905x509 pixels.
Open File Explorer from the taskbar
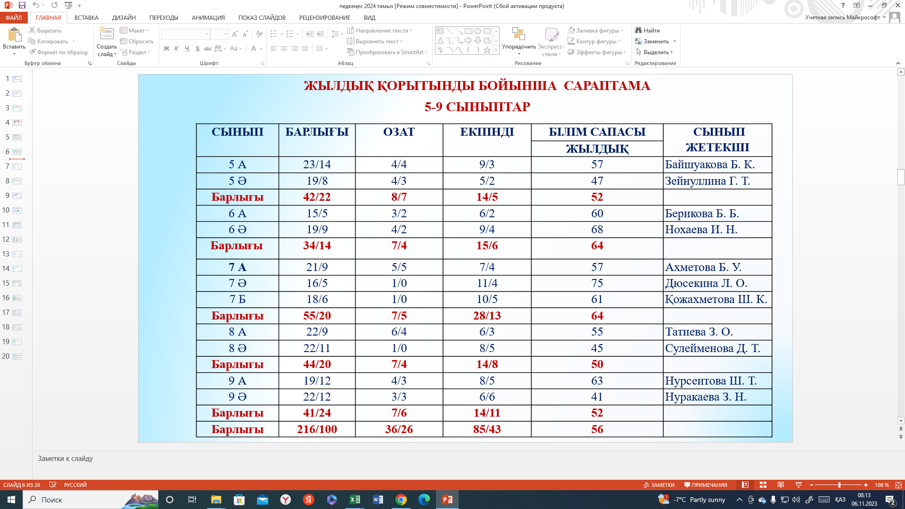(216, 500)
